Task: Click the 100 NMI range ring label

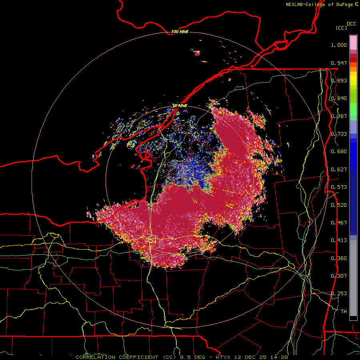Action: tap(180, 32)
